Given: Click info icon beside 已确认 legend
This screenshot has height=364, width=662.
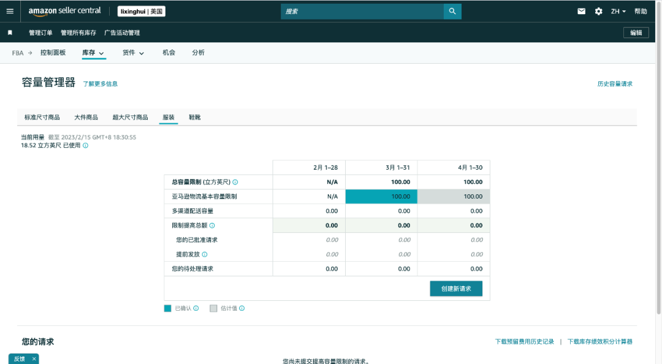Looking at the screenshot, I should [x=196, y=308].
